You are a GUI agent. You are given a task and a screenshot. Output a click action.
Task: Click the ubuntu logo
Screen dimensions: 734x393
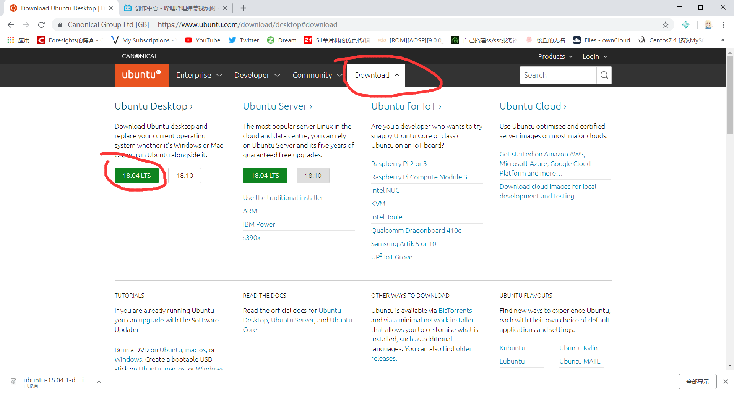141,75
